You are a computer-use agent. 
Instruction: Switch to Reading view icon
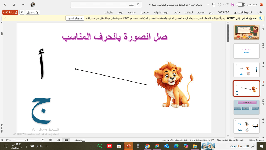click(51, 140)
